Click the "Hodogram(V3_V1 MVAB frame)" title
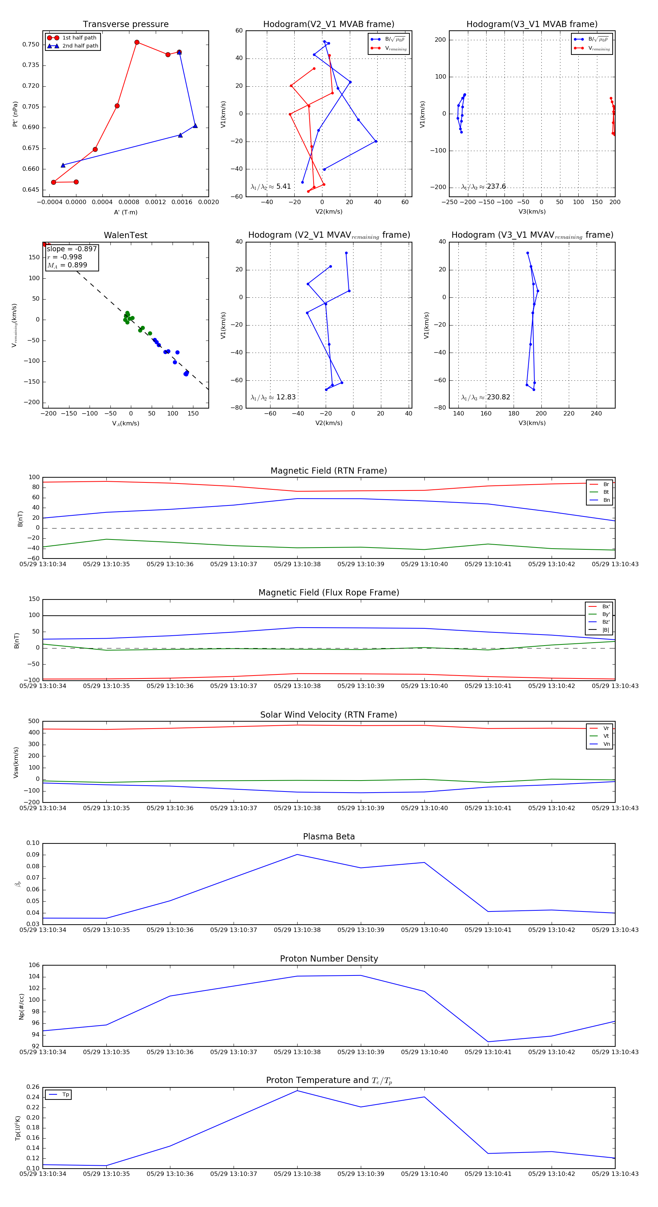658x1207 pixels. tap(532, 25)
